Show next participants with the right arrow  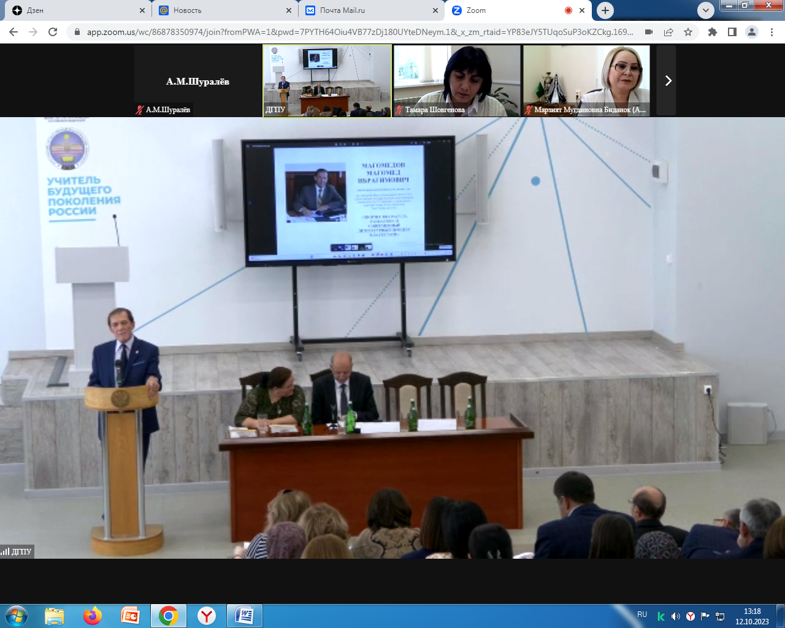pos(668,80)
